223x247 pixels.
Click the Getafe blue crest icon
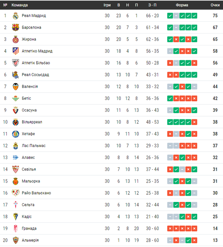click(15, 134)
